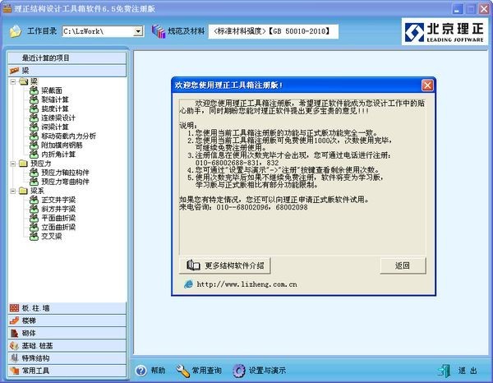Viewport: 493px width, 383px height.
Task: Click the 预应力轴拉构件 icon
Action: tap(34, 173)
